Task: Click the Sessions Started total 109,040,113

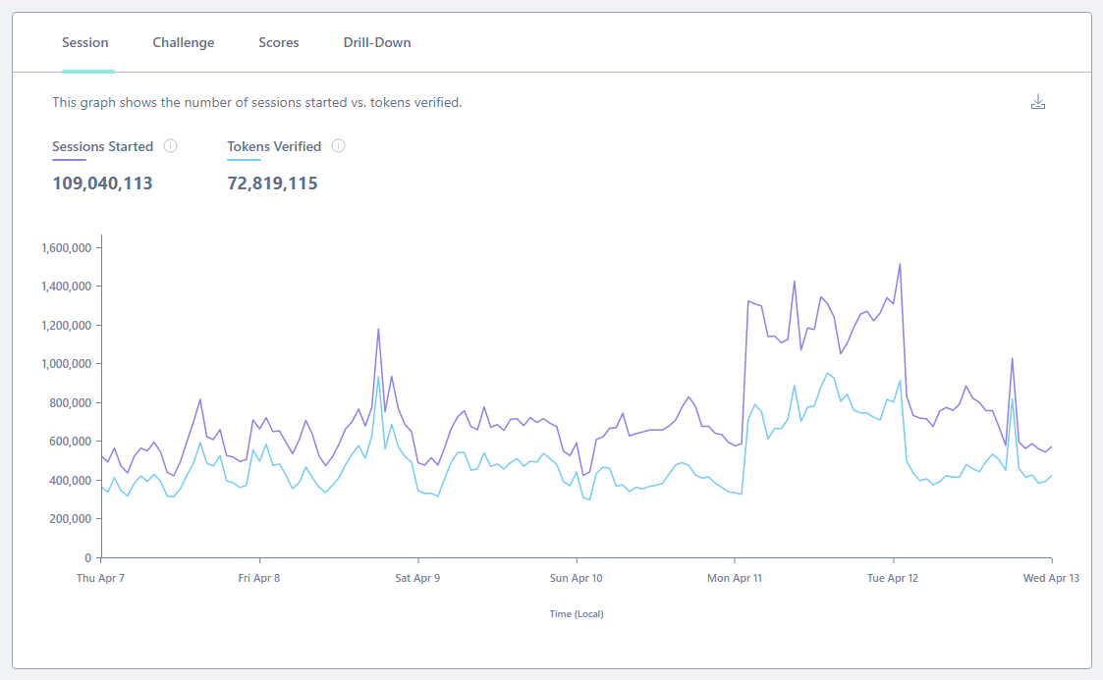Action: [x=102, y=183]
